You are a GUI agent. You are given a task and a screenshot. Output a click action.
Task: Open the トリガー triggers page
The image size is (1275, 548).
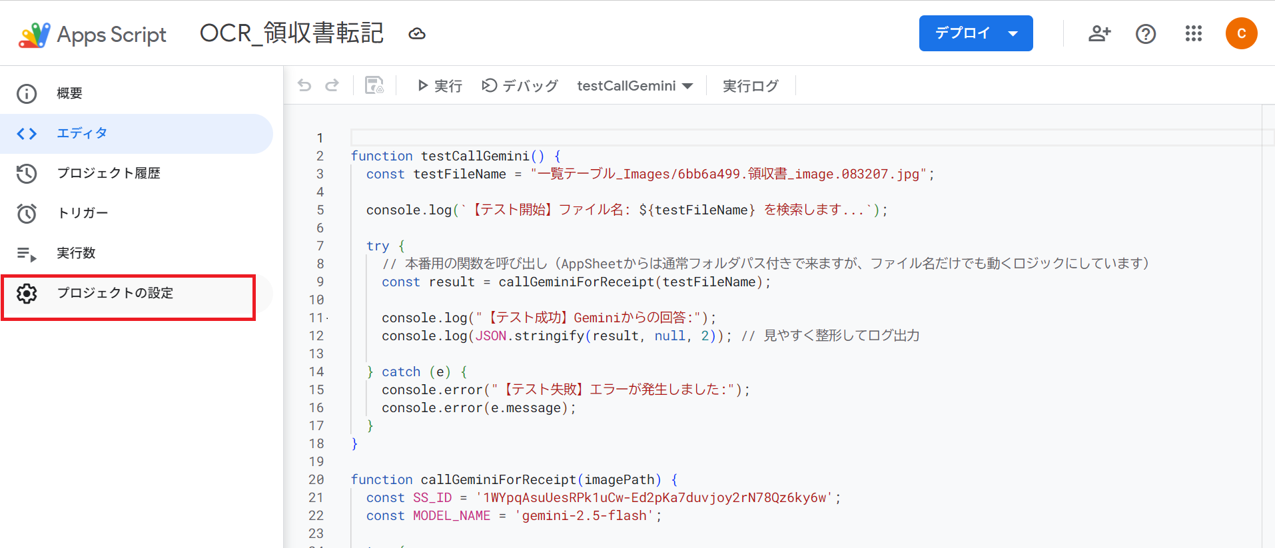[82, 213]
